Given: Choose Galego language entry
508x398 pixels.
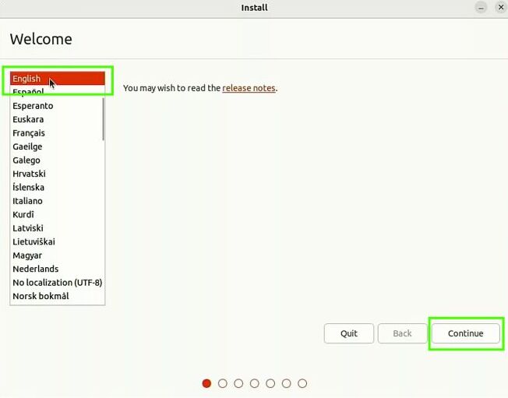Looking at the screenshot, I should tap(58, 160).
